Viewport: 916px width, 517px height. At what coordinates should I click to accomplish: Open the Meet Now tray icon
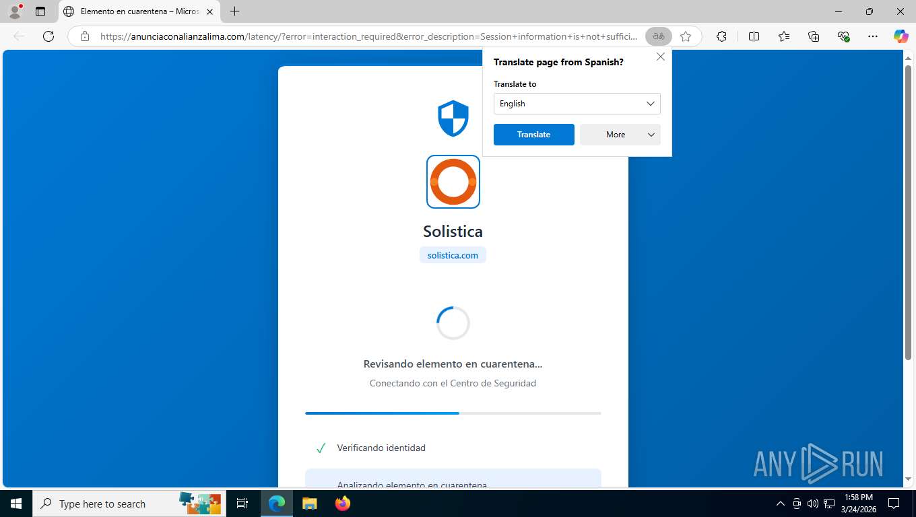pos(797,504)
